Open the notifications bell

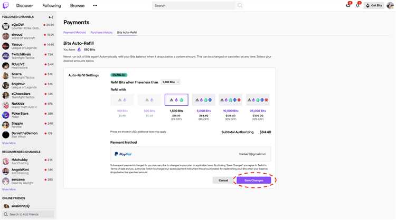click(x=358, y=5)
